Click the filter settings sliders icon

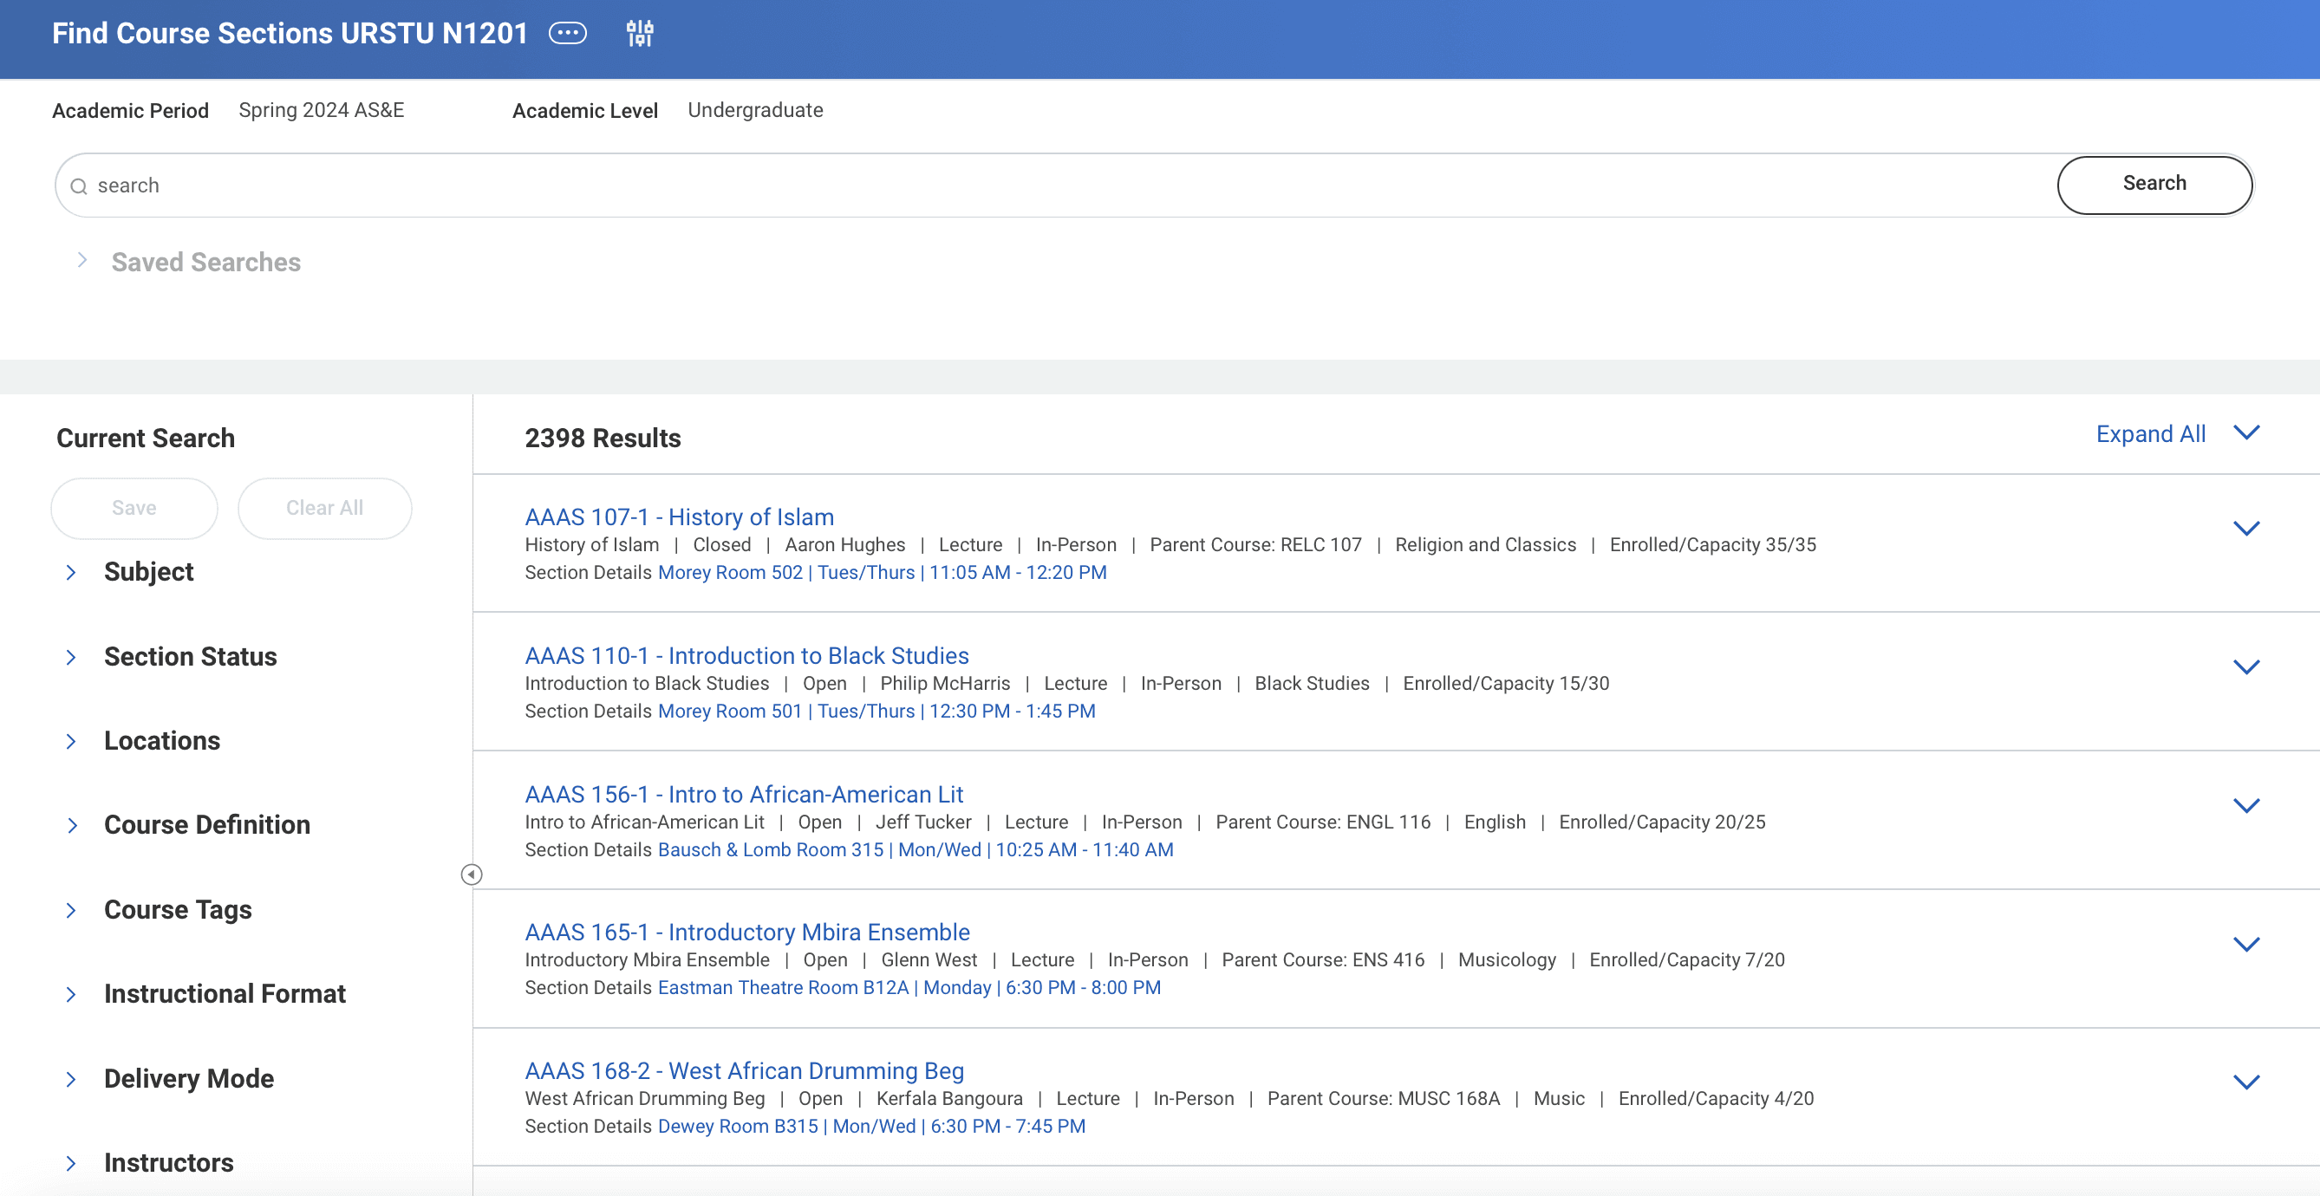point(640,33)
